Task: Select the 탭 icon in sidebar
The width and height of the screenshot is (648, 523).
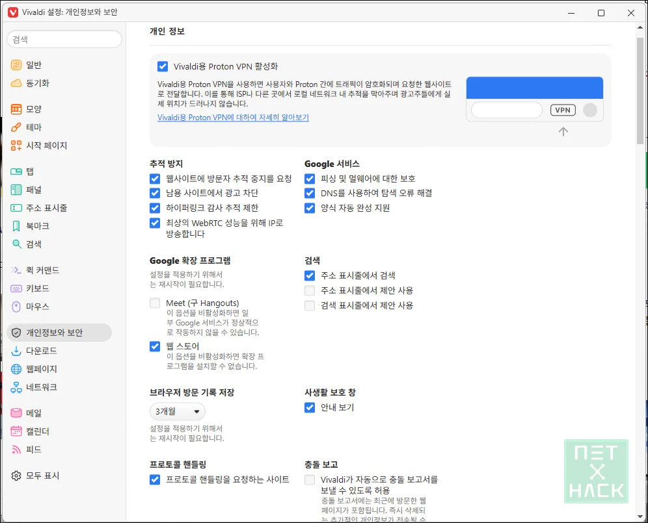Action: coord(16,172)
